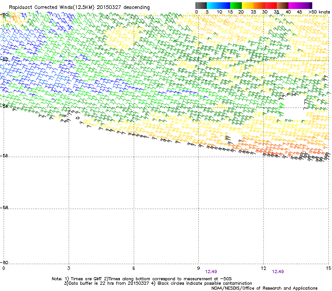The width and height of the screenshot is (332, 291).
Task: Click the red 30-35 knots legend swatch
Action: click(271, 5)
